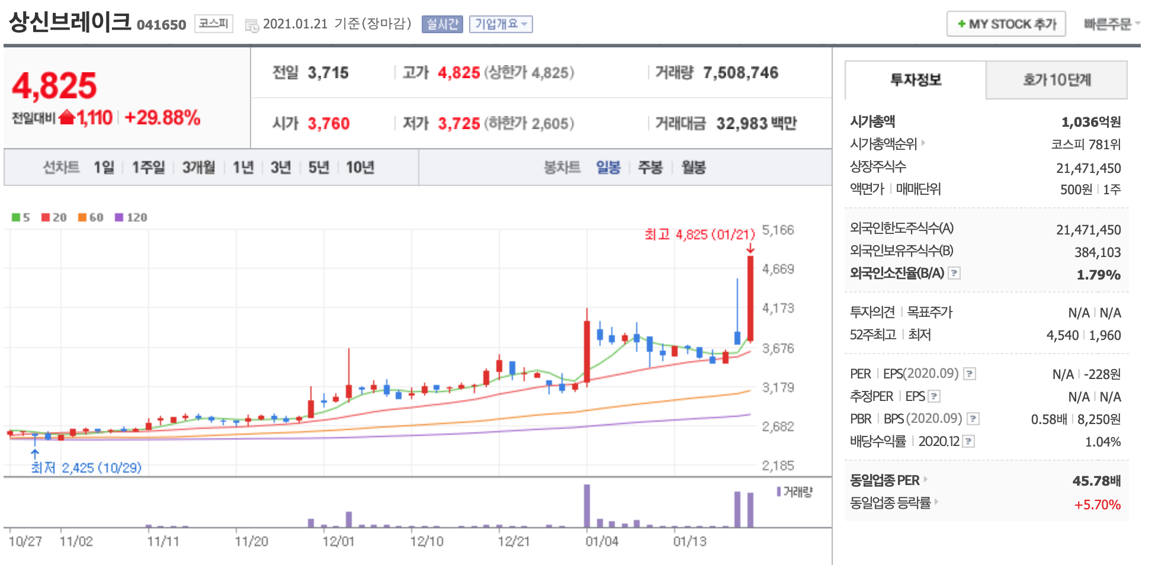The width and height of the screenshot is (1155, 565).
Task: Select the 10년 line chart period
Action: [x=360, y=167]
